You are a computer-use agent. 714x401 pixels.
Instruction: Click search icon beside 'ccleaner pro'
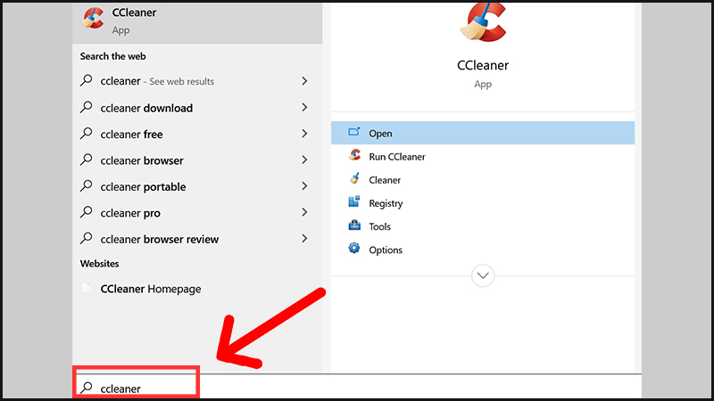[x=86, y=212]
